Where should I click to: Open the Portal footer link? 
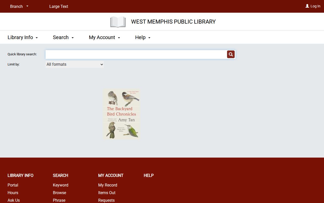pyautogui.click(x=13, y=185)
